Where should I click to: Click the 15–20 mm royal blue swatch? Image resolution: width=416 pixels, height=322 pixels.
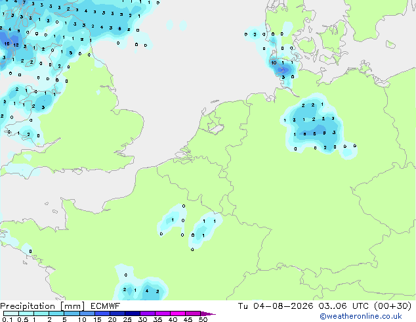[x=102, y=313]
